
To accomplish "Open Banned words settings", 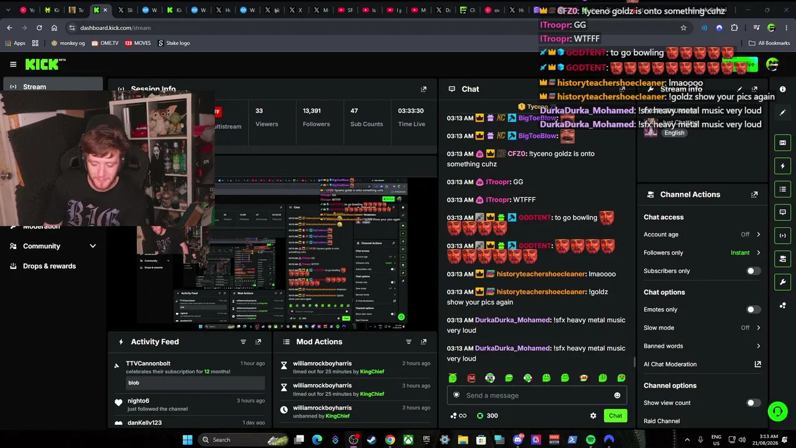I will 702,346.
